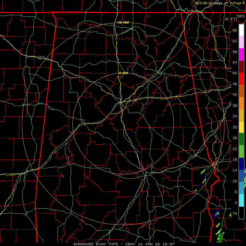Click legend value 2
246x246 pixels.
coord(236,203)
